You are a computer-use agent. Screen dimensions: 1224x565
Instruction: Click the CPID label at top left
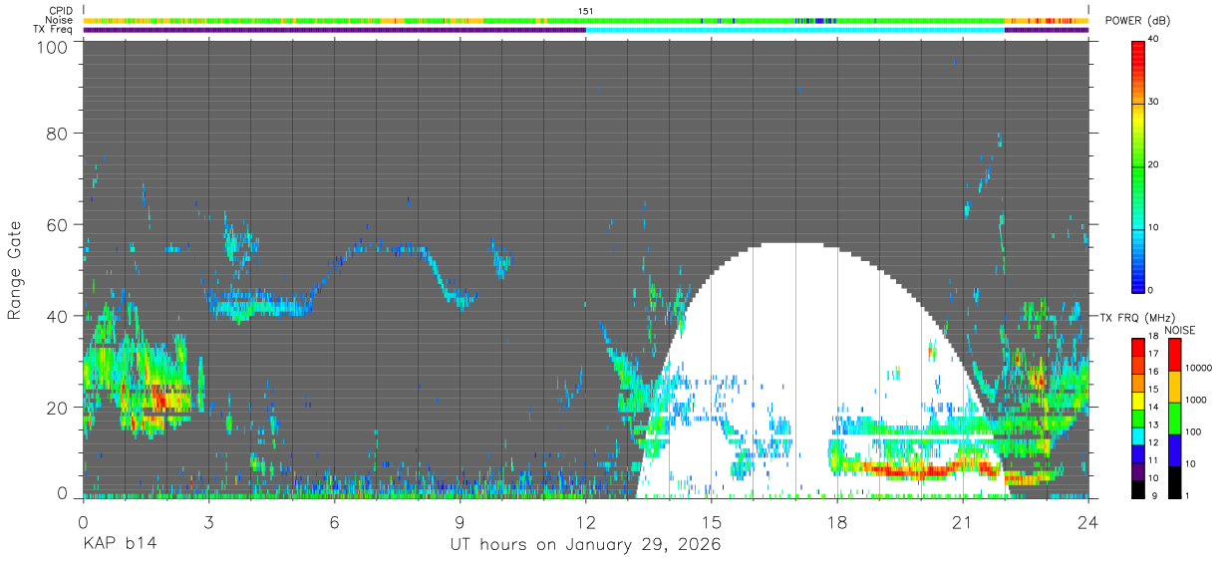[x=60, y=11]
